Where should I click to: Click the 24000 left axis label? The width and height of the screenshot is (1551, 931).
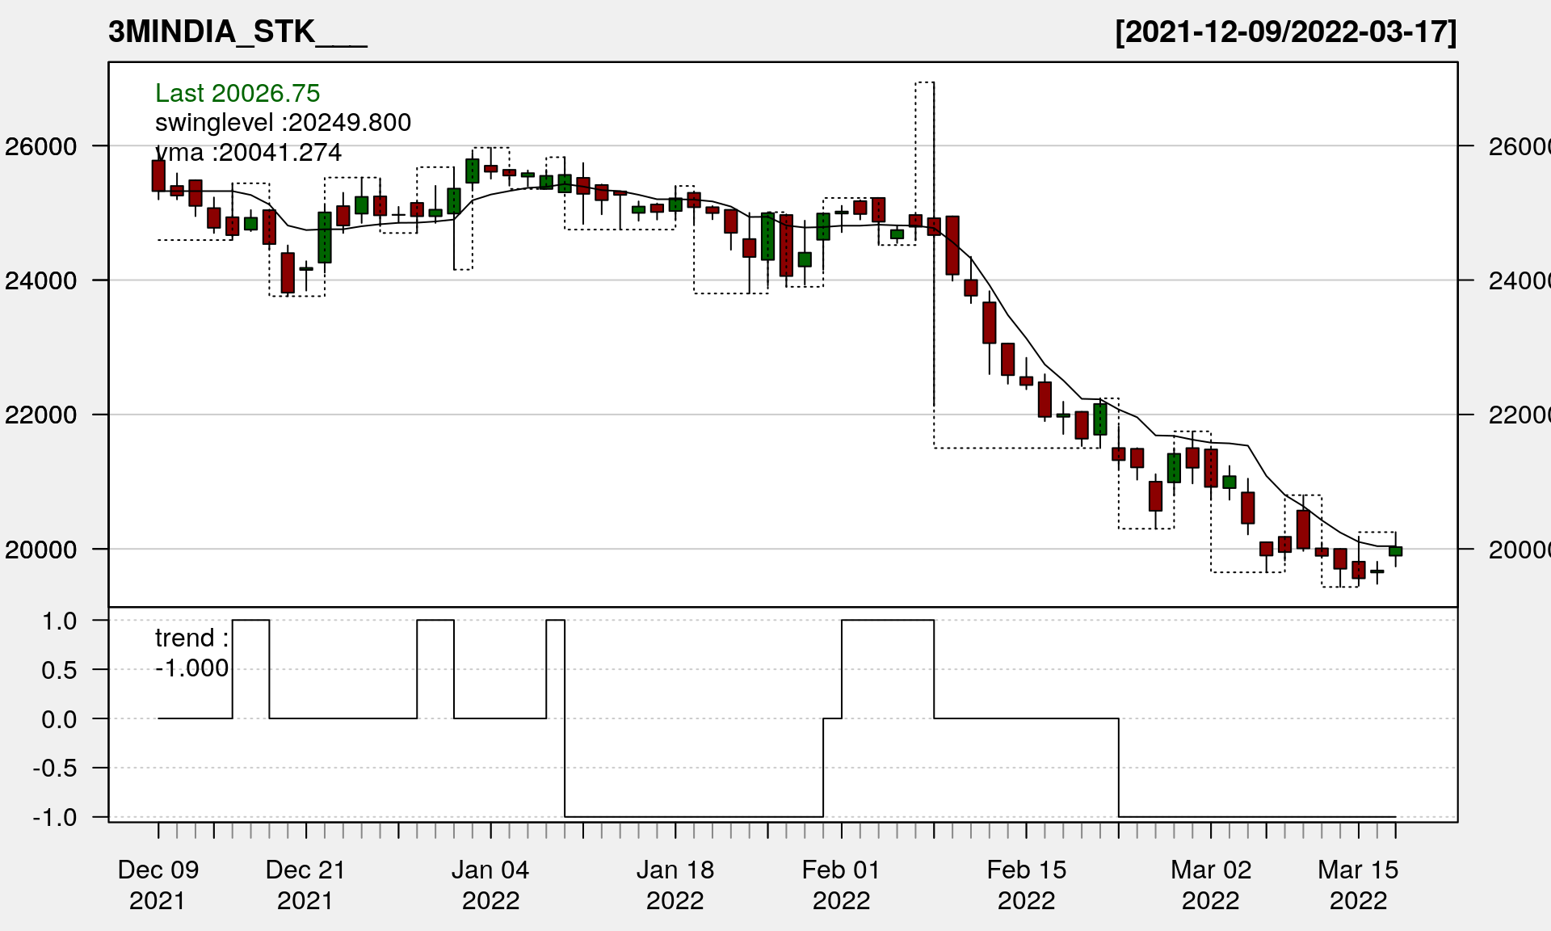(x=40, y=280)
